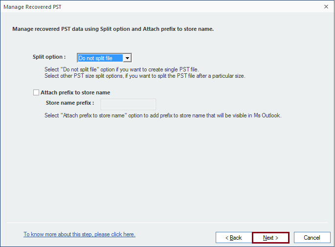The image size is (335, 247).
Task: Proceed with the Next button
Action: click(x=271, y=238)
